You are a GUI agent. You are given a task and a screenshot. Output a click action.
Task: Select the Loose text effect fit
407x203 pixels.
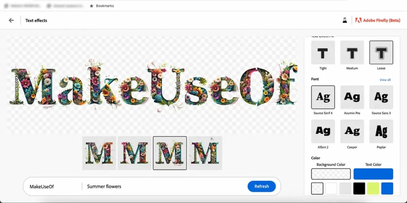point(381,52)
